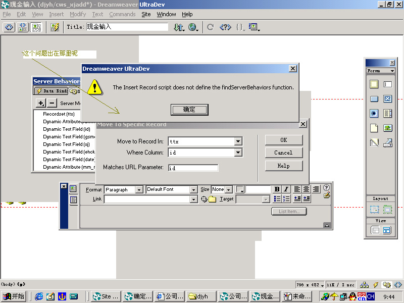Screen dimensions: 404x303
Task: Open the Commands menu
Action: [122, 14]
